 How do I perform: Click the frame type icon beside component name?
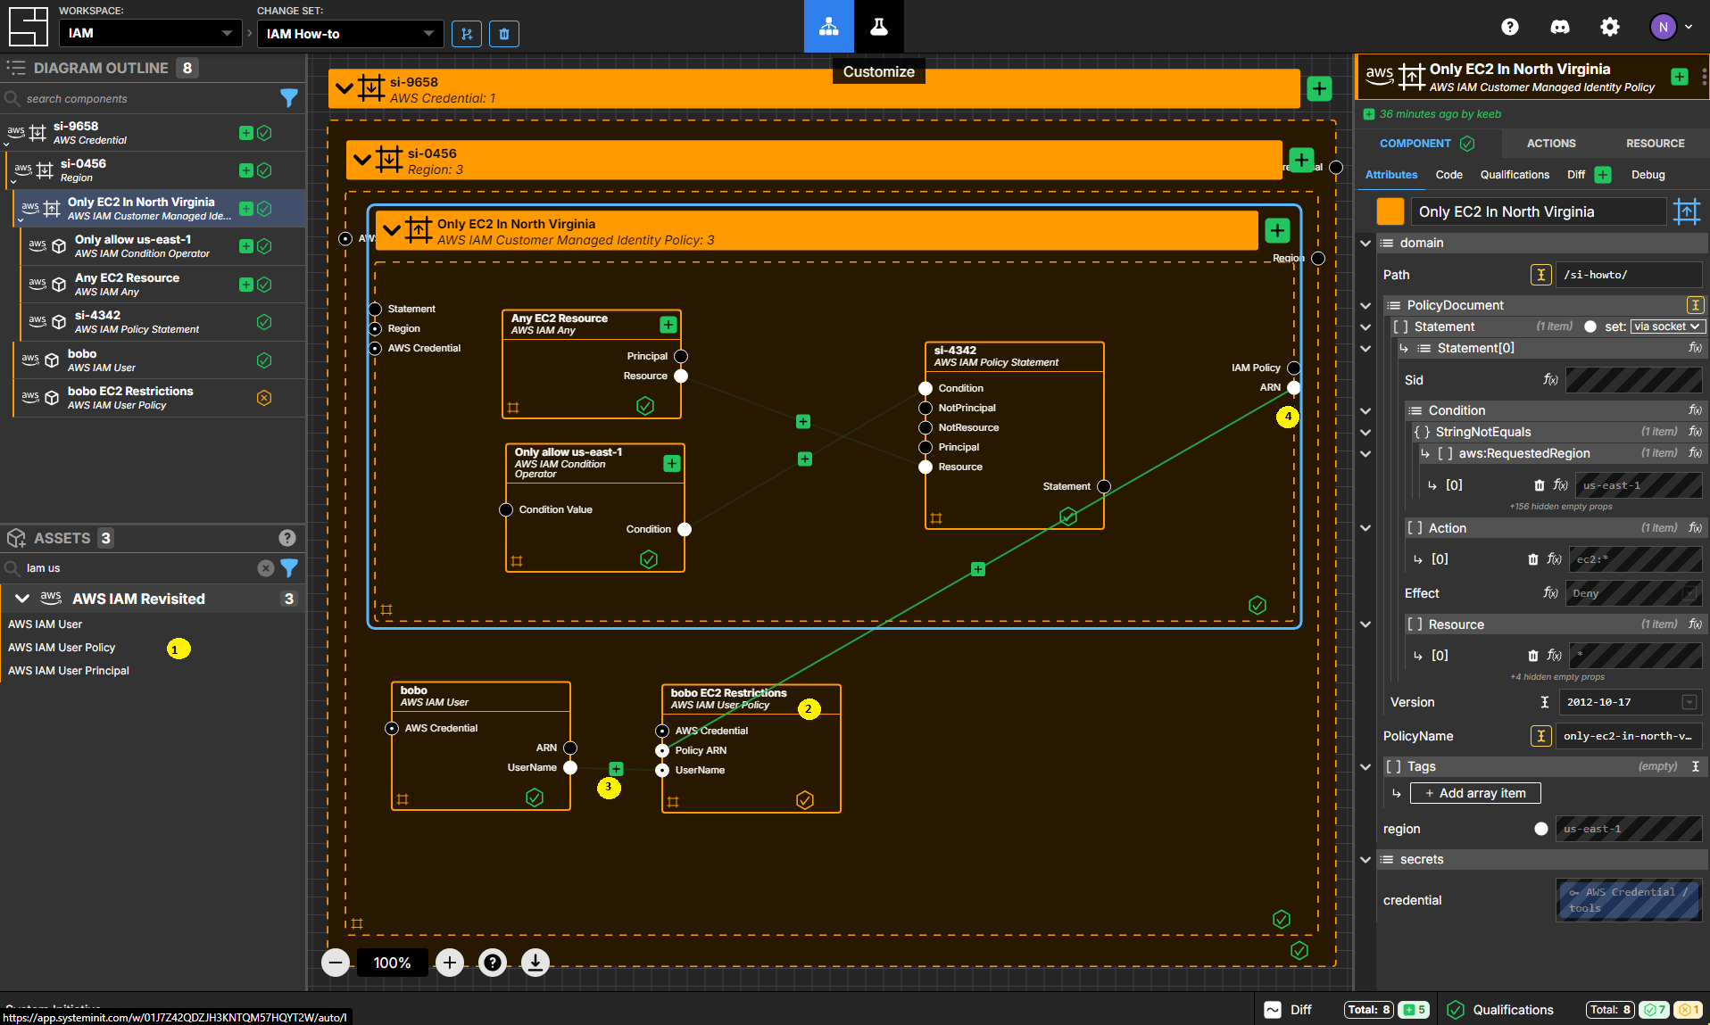tap(1686, 211)
